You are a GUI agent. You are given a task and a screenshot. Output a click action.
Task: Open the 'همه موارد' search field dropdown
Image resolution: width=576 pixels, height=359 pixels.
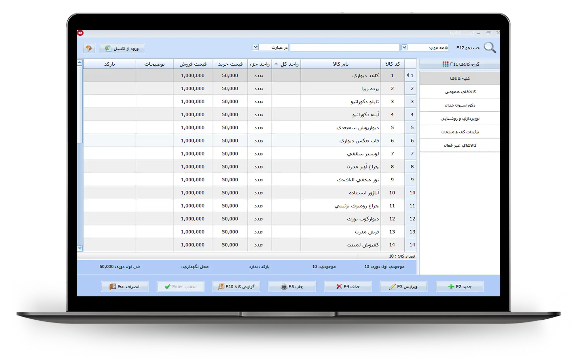pos(404,47)
